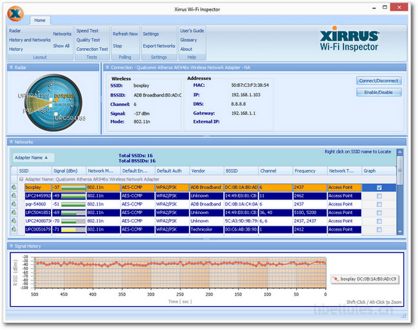The width and height of the screenshot is (418, 330).
Task: Sort by the SSID column header
Action: tap(34, 171)
